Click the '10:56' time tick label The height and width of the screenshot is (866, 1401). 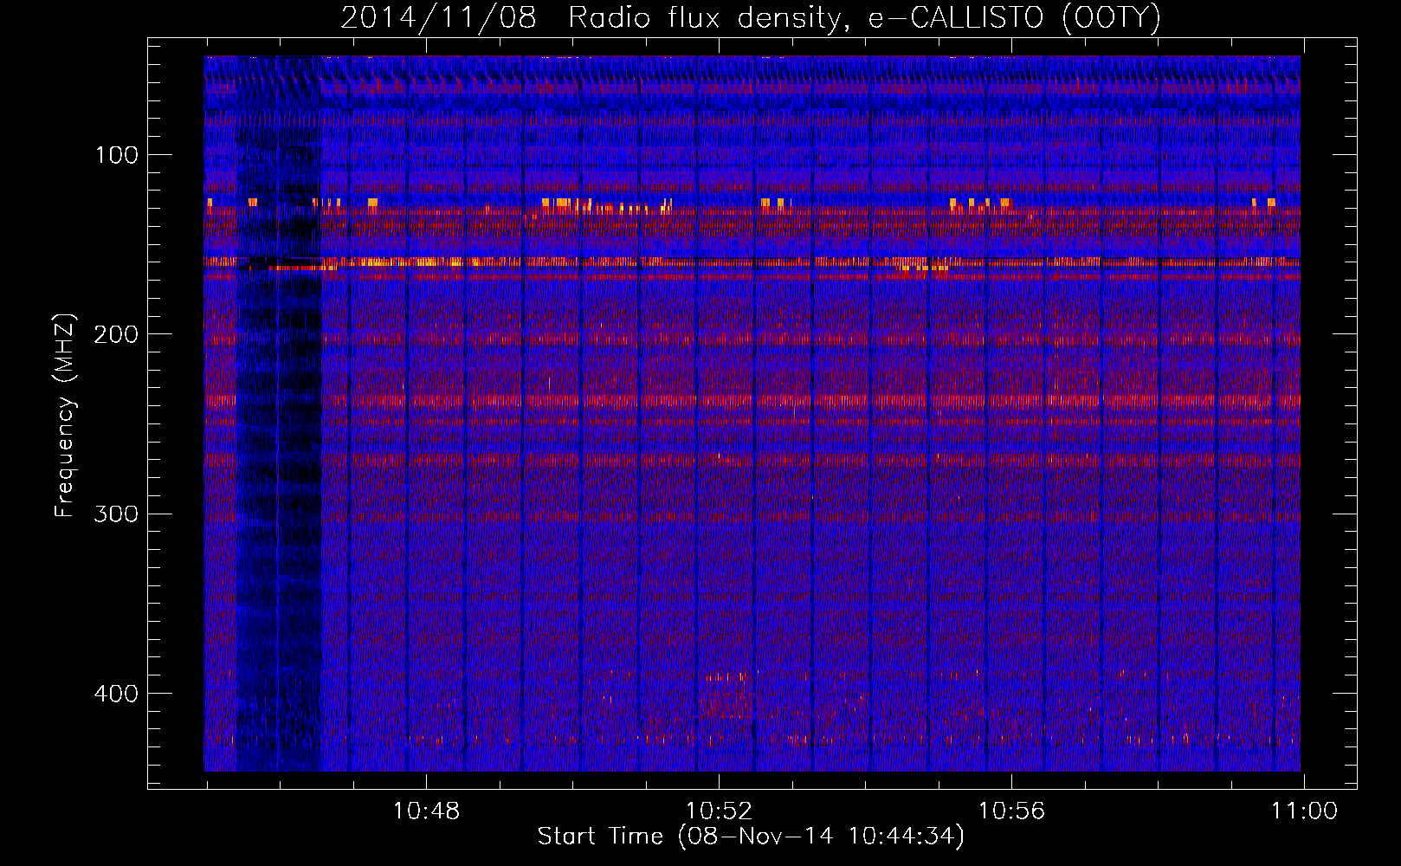point(1011,811)
